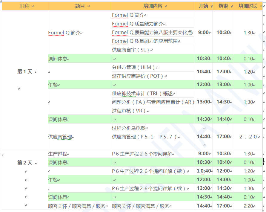
Task: Click 问题分析(PA)与专向应用审计(AR) cell
Action: pos(153,102)
